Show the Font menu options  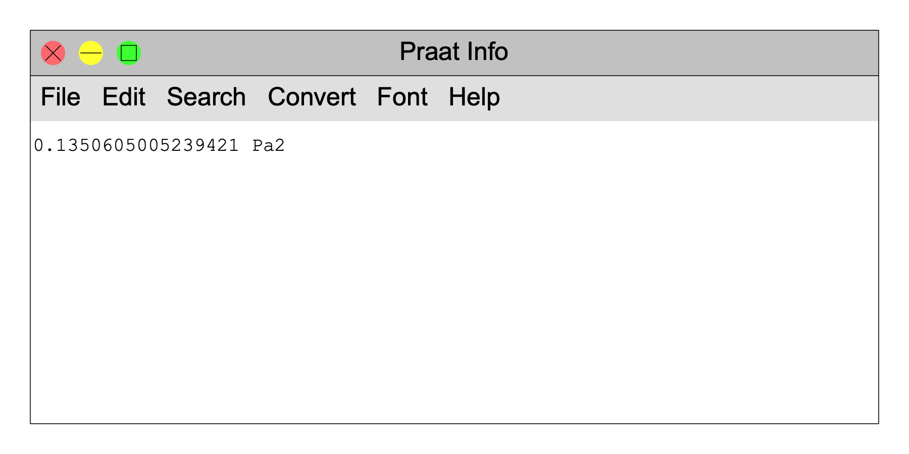(x=402, y=97)
